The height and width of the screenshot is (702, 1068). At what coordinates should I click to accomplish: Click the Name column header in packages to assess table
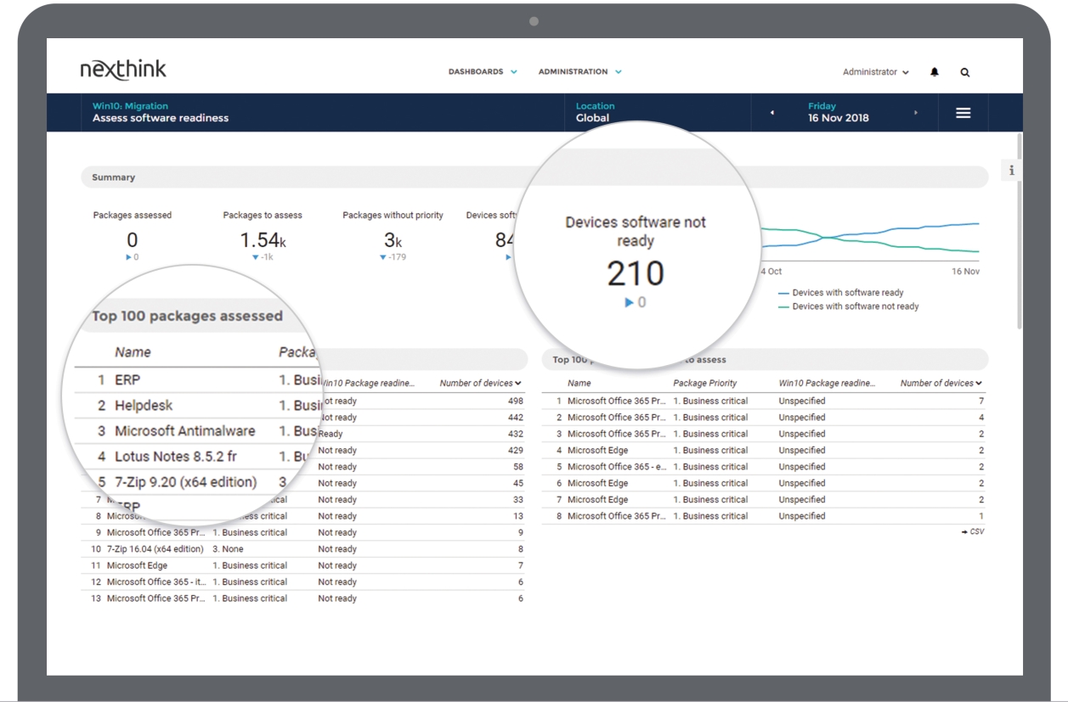click(x=579, y=384)
